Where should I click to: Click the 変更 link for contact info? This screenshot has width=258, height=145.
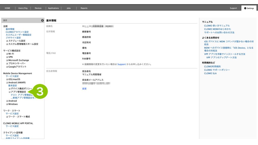click(x=84, y=89)
